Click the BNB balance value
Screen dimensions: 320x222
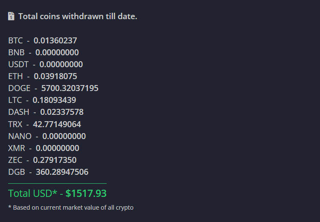pos(57,53)
